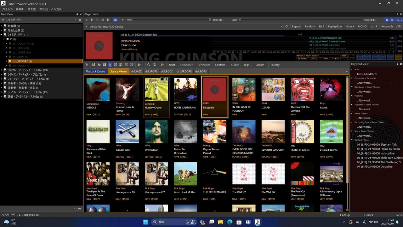Open File Explorer from the taskbar
This screenshot has height=227, width=403.
(x=221, y=222)
